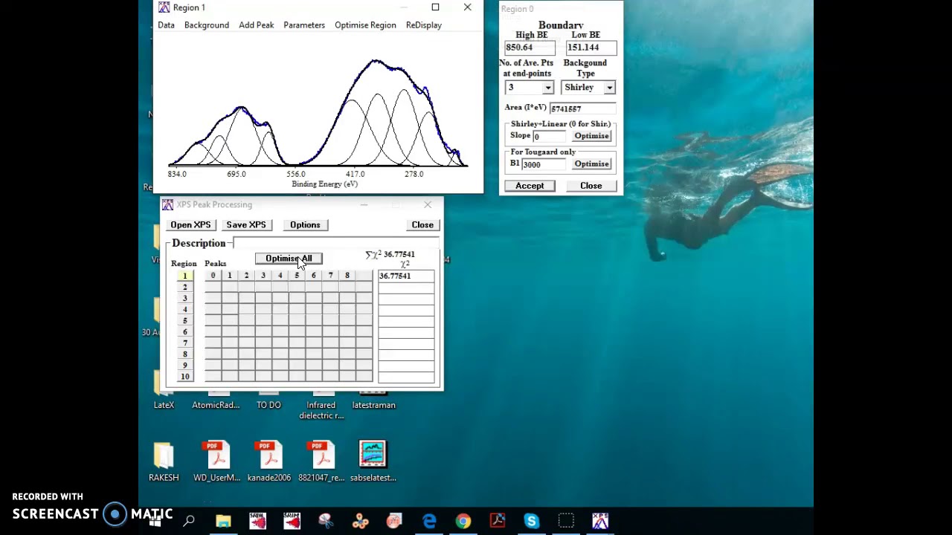Open the Snipping Tool taskbar icon
The height and width of the screenshot is (535, 952).
tap(326, 521)
